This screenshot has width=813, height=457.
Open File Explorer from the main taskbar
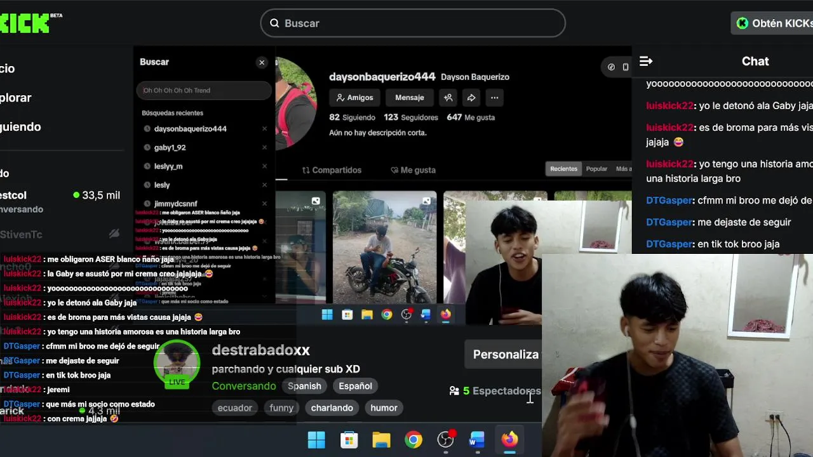pos(381,439)
